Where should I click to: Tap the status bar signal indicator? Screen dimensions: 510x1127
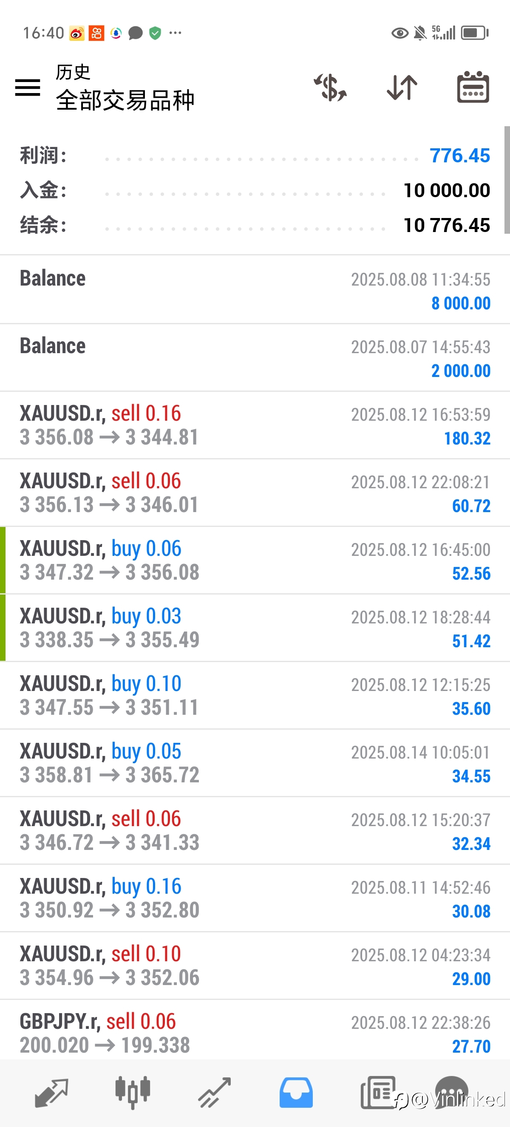(x=444, y=33)
